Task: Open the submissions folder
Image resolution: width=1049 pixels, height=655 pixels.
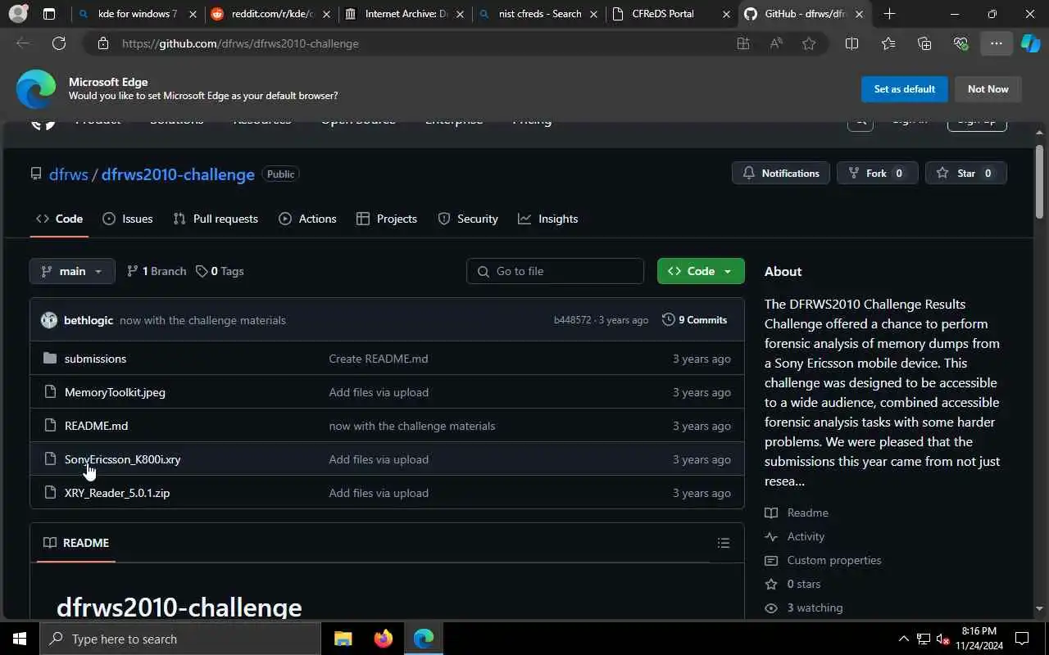Action: click(x=95, y=359)
